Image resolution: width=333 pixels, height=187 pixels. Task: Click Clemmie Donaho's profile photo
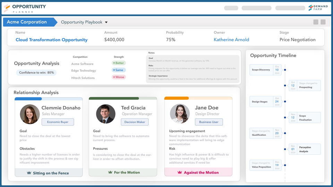click(x=30, y=114)
